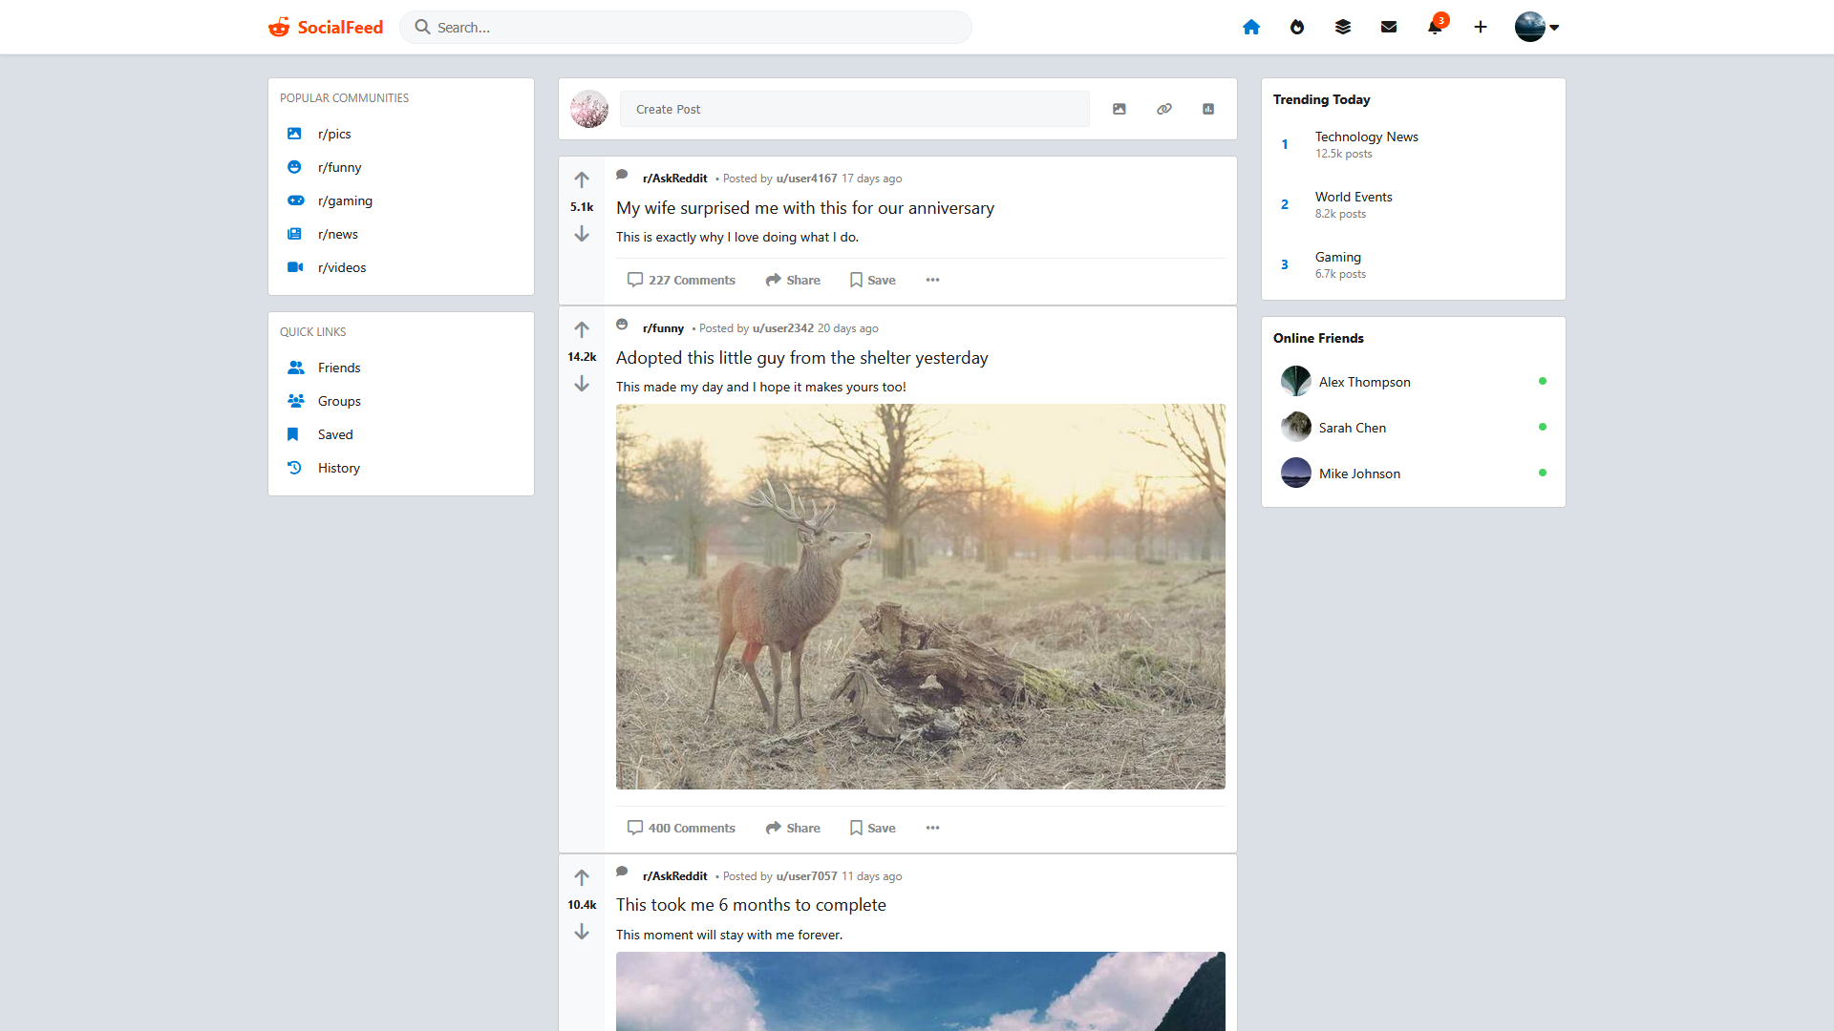Save the Adopted this little guy post
This screenshot has height=1031, width=1834.
coord(872,828)
